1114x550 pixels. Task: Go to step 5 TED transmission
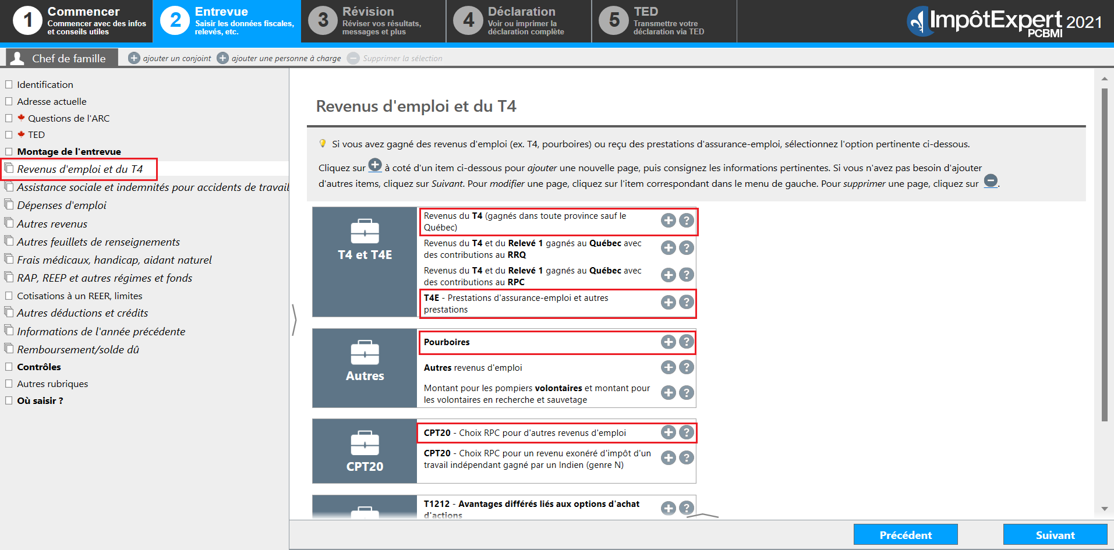point(664,21)
